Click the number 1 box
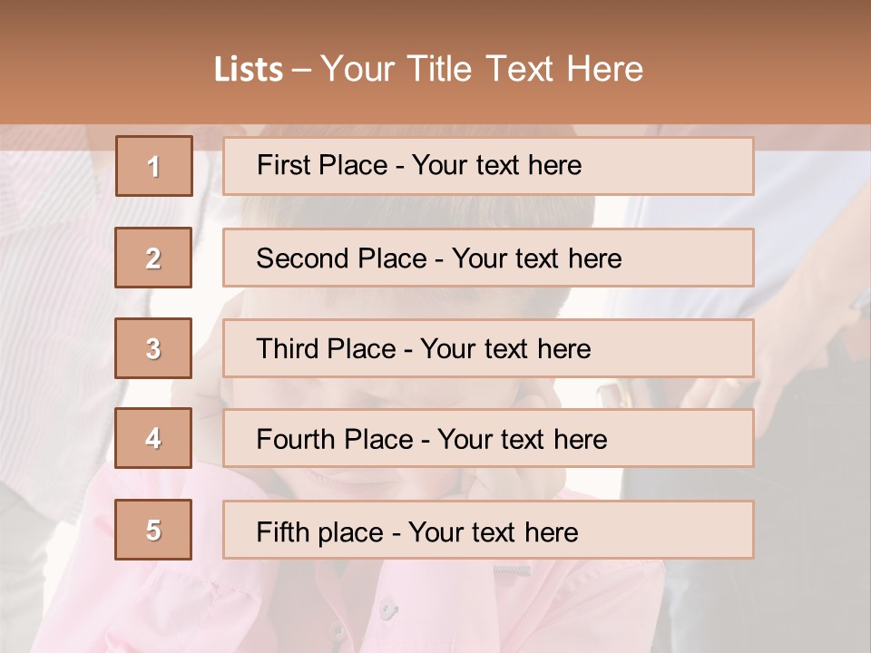871x653 pixels. tap(154, 166)
